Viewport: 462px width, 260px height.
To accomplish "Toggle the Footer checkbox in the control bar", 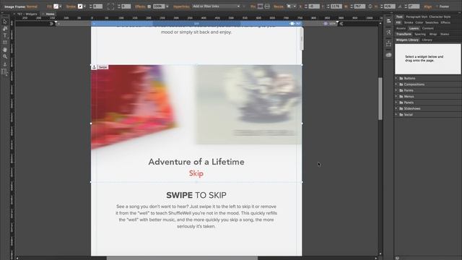I will tap(437, 6).
